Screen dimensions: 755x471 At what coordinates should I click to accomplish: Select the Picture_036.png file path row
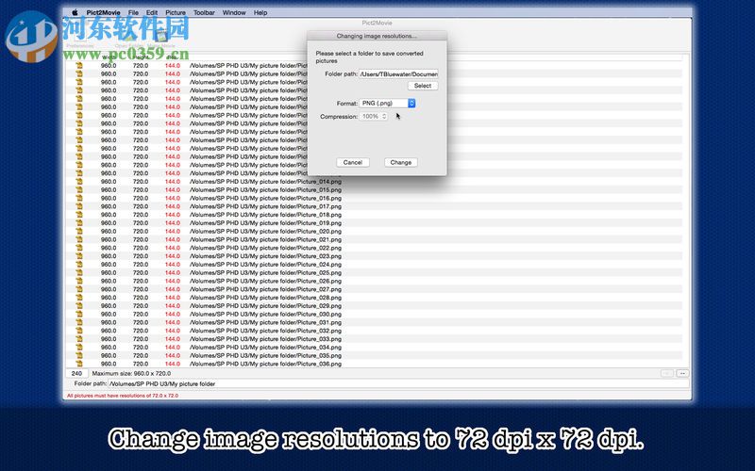click(265, 364)
